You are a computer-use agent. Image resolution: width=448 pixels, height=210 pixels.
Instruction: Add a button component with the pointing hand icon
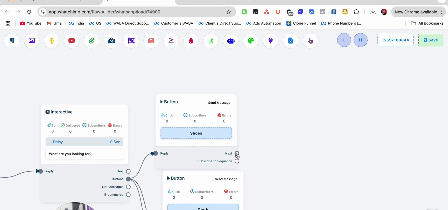click(310, 40)
